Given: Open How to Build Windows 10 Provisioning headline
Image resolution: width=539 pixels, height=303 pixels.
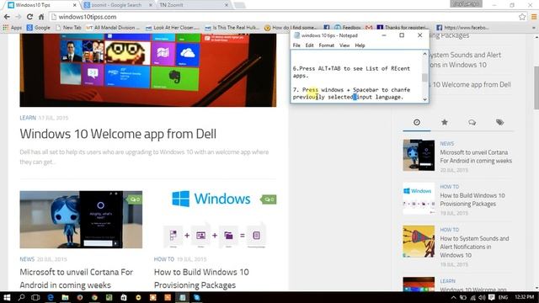Looking at the screenshot, I should click(x=201, y=279).
